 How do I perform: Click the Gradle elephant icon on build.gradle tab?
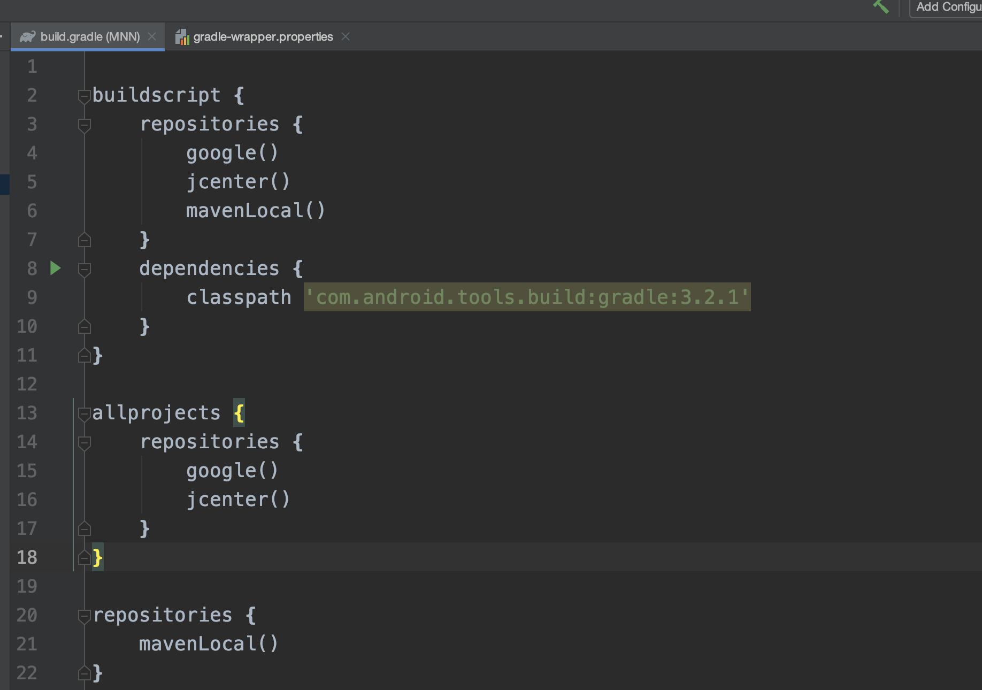coord(28,36)
